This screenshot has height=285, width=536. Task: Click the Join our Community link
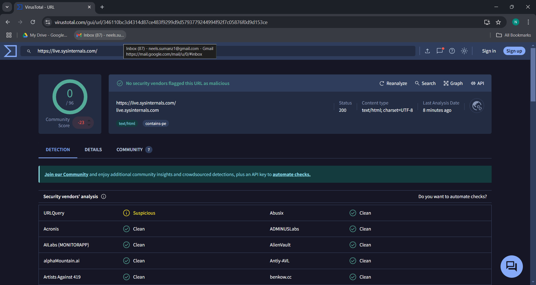pos(66,174)
